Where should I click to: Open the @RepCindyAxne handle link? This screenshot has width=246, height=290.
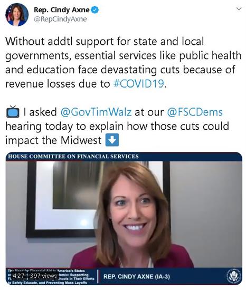(60, 19)
